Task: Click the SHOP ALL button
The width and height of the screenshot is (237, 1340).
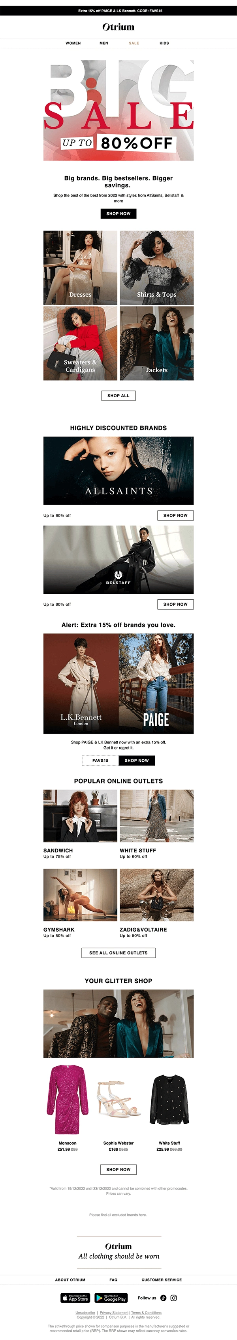Action: (118, 395)
